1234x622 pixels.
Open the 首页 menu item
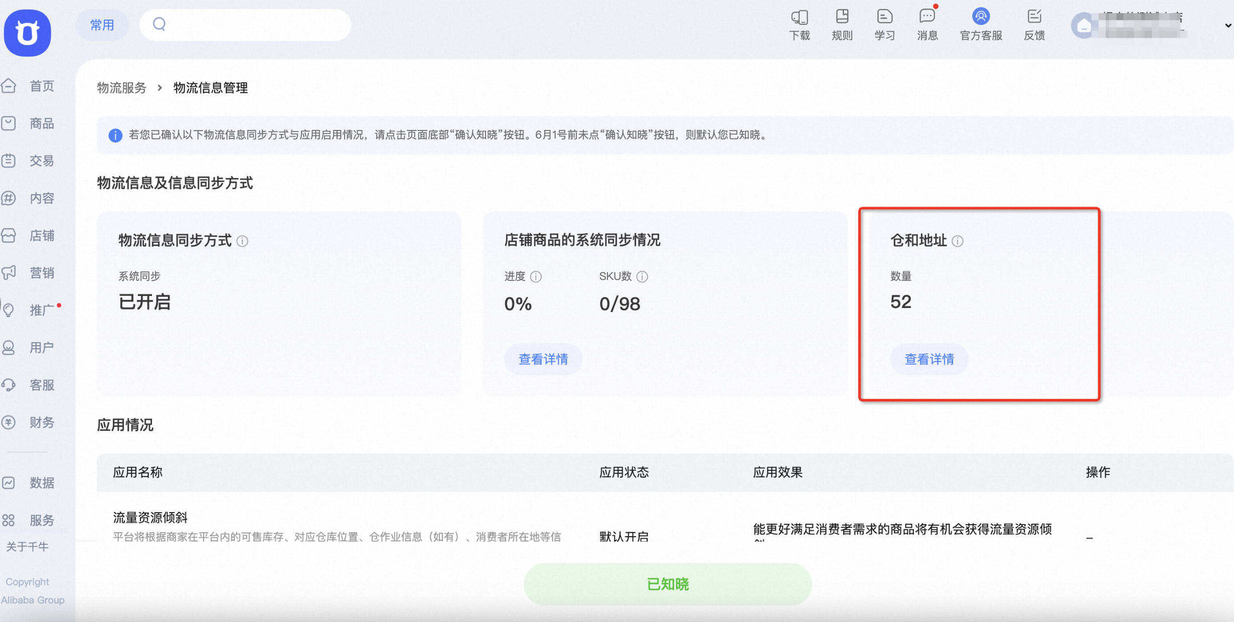click(x=42, y=86)
